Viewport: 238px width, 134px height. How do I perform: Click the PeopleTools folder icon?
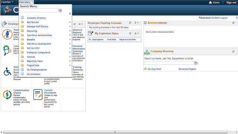[22, 65]
